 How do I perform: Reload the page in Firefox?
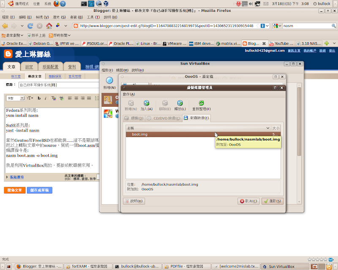coord(30,26)
